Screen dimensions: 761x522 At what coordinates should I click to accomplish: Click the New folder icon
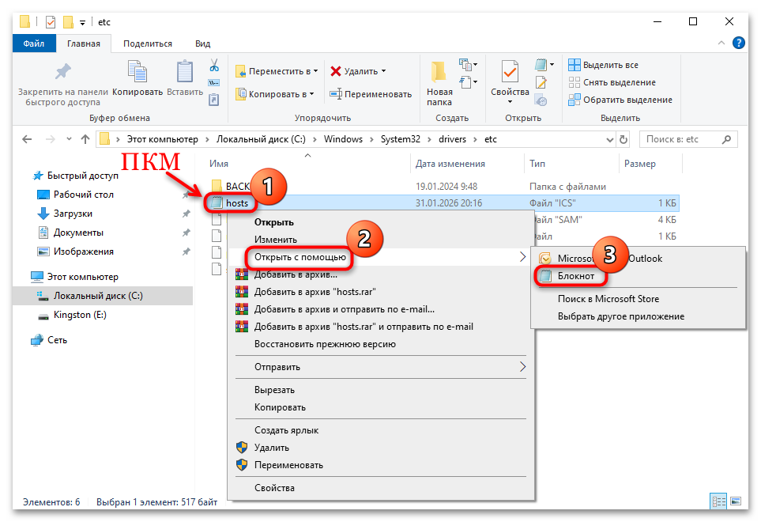[x=439, y=72]
